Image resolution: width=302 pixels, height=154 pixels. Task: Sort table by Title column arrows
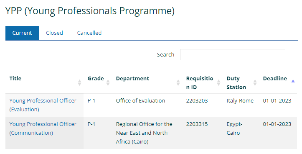click(79, 82)
